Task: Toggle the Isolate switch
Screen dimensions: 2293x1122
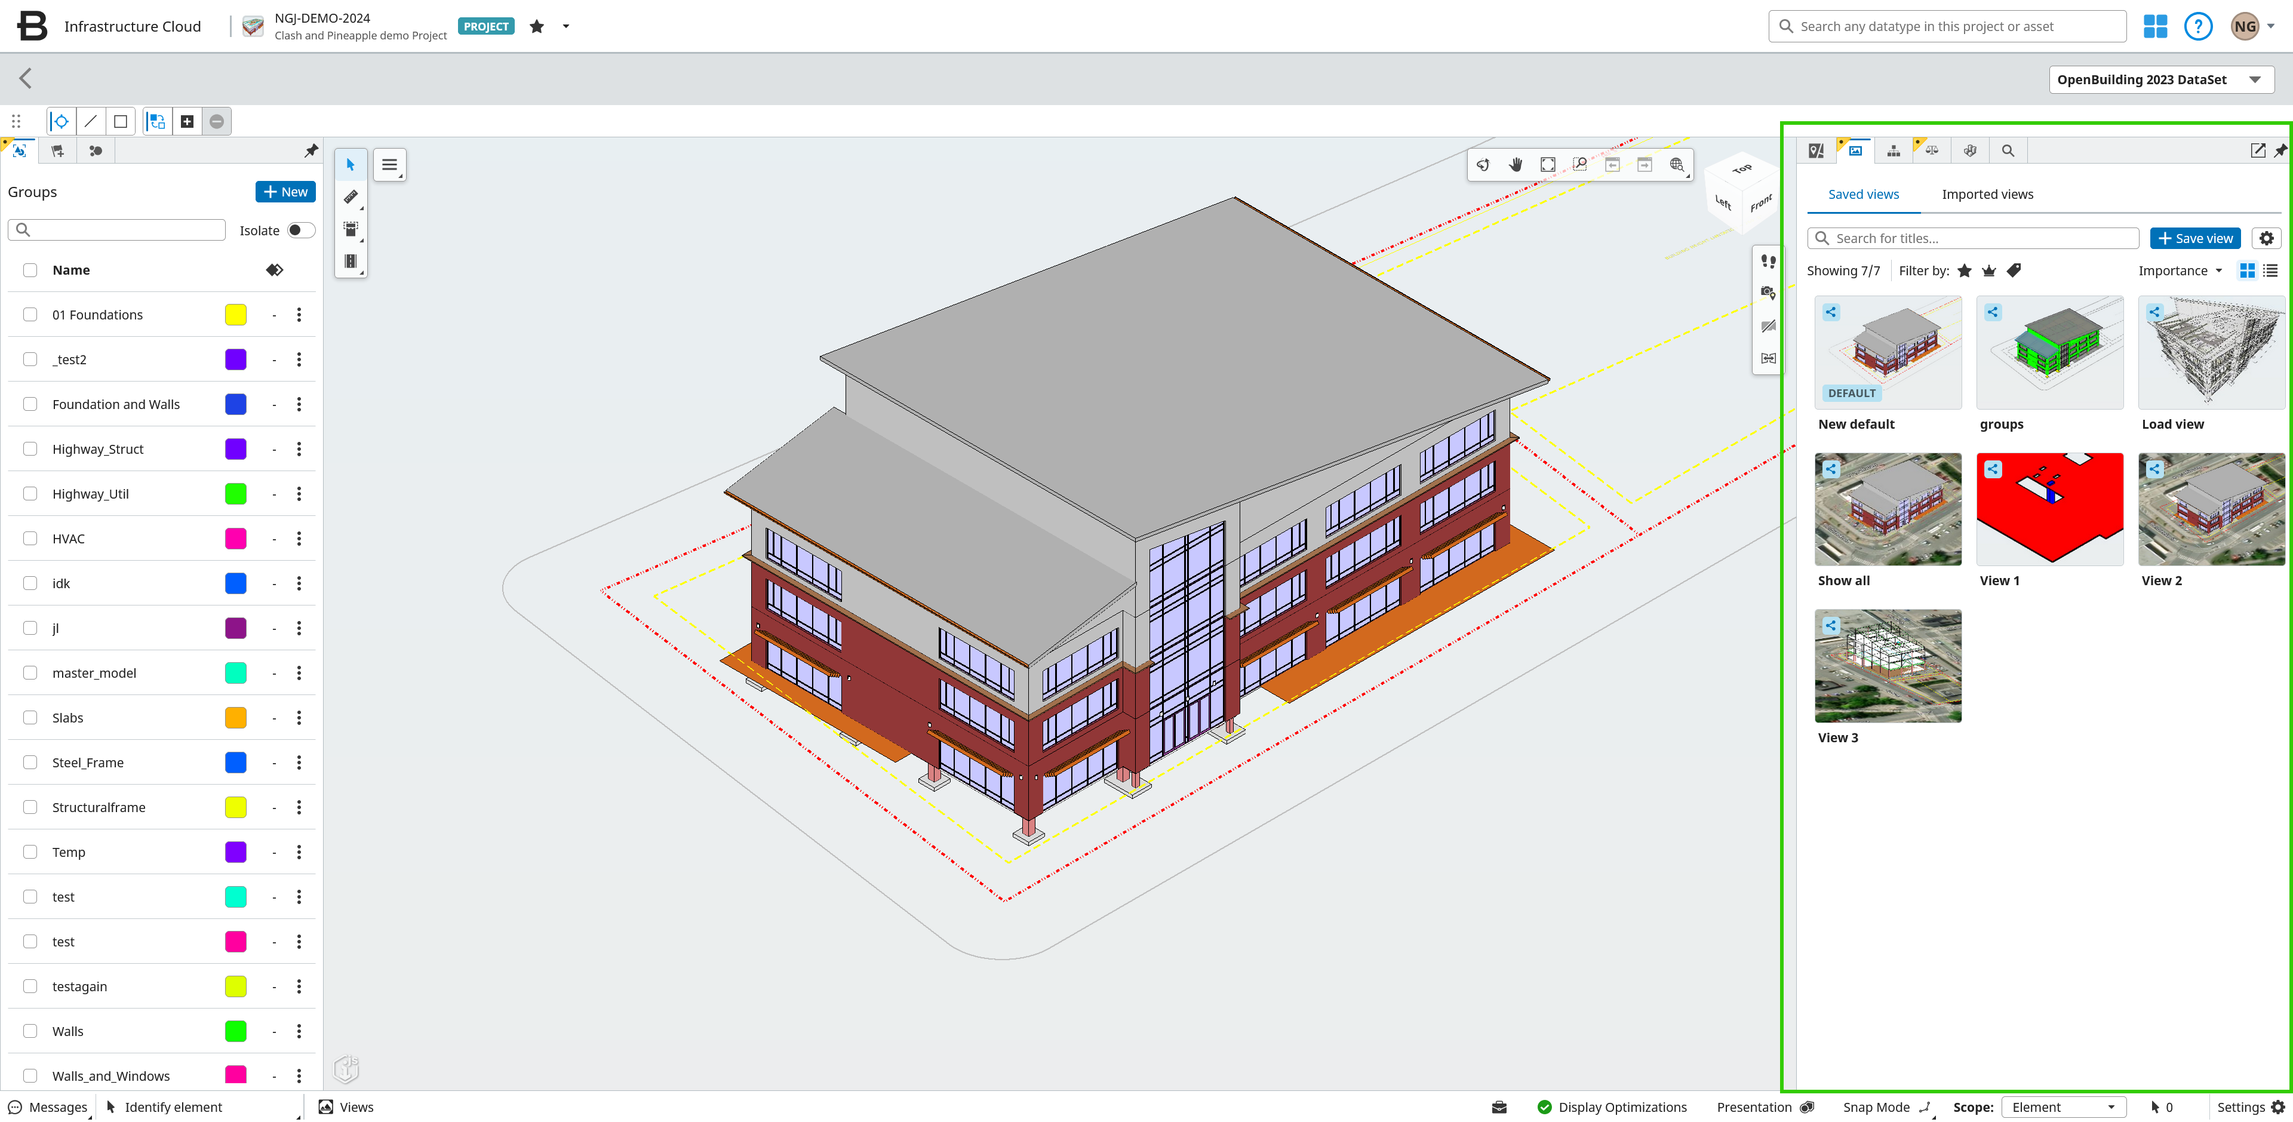Action: coord(301,230)
